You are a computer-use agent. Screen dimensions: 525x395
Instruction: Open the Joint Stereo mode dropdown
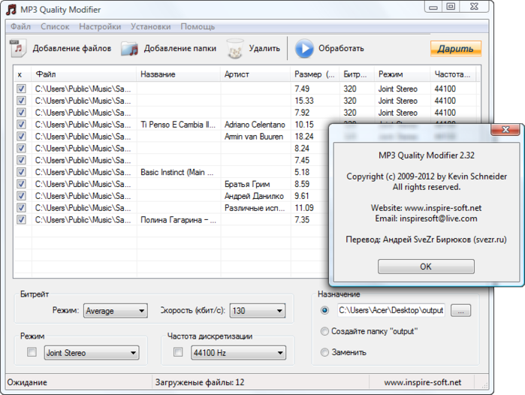click(x=92, y=353)
